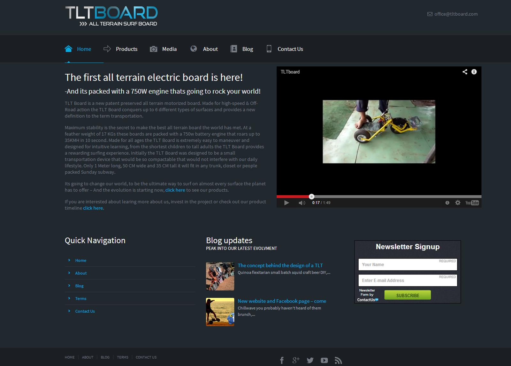Click footer ABOUT link
The image size is (511, 366).
click(88, 357)
